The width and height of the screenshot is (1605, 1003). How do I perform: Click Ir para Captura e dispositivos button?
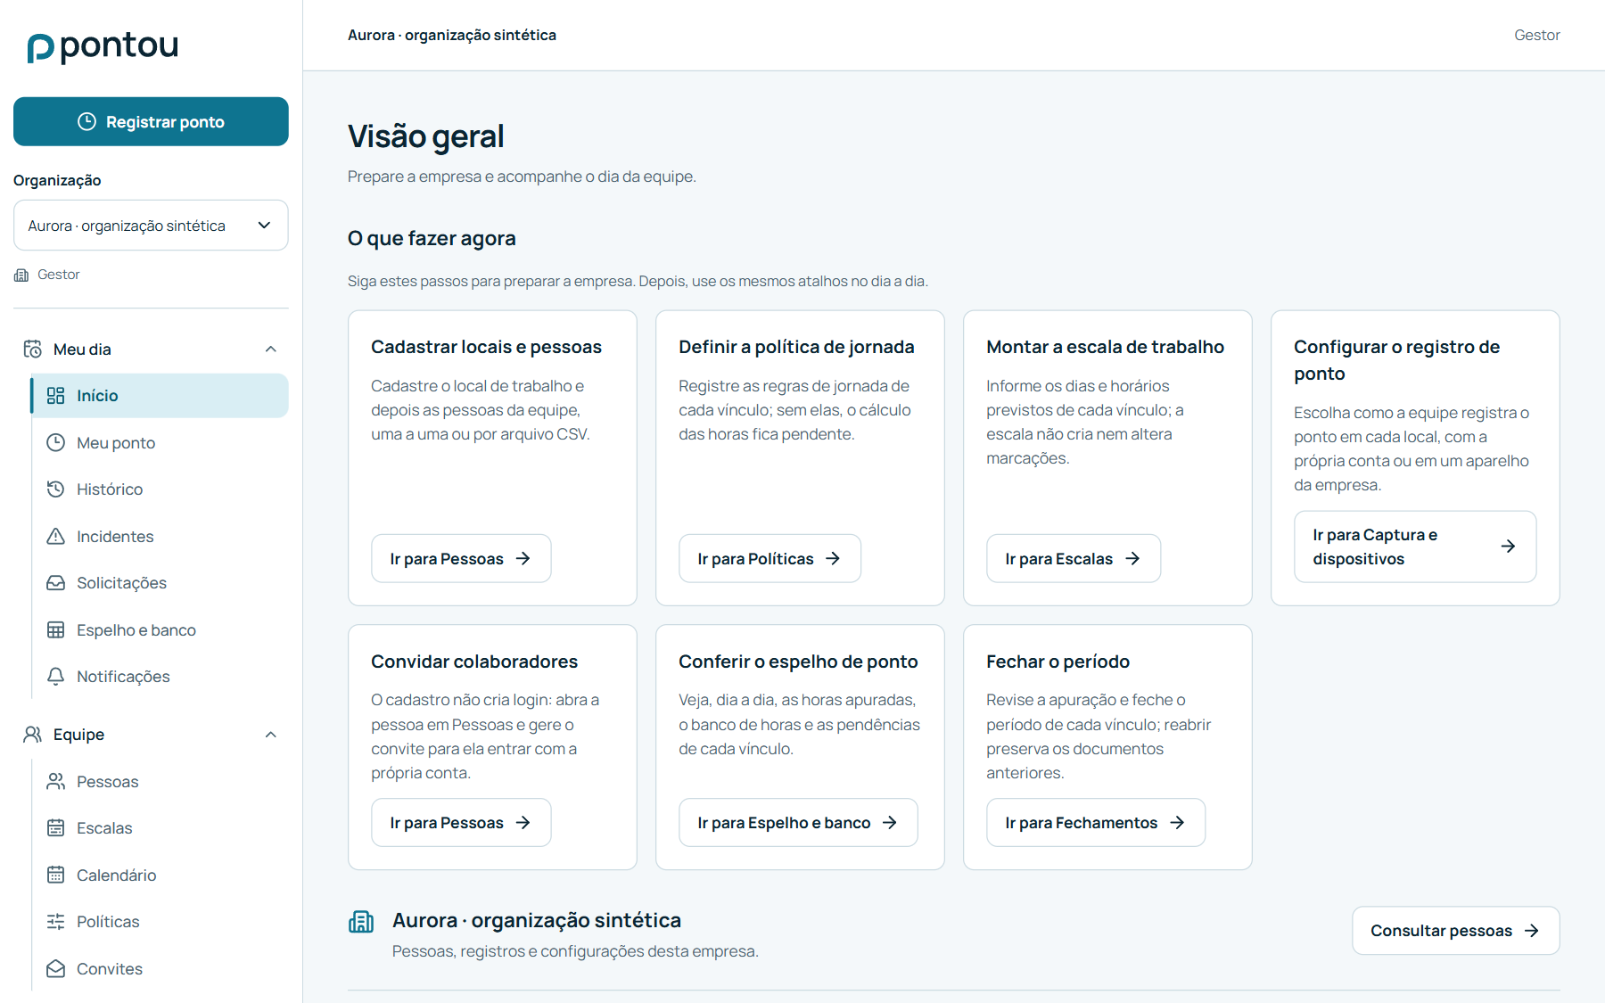[1415, 547]
